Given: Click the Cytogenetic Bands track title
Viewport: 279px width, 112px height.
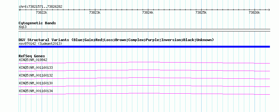Looking at the screenshot, I should tap(37, 23).
